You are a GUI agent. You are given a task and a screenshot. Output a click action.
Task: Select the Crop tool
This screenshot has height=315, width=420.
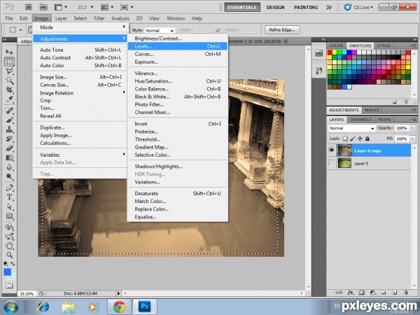[9, 90]
